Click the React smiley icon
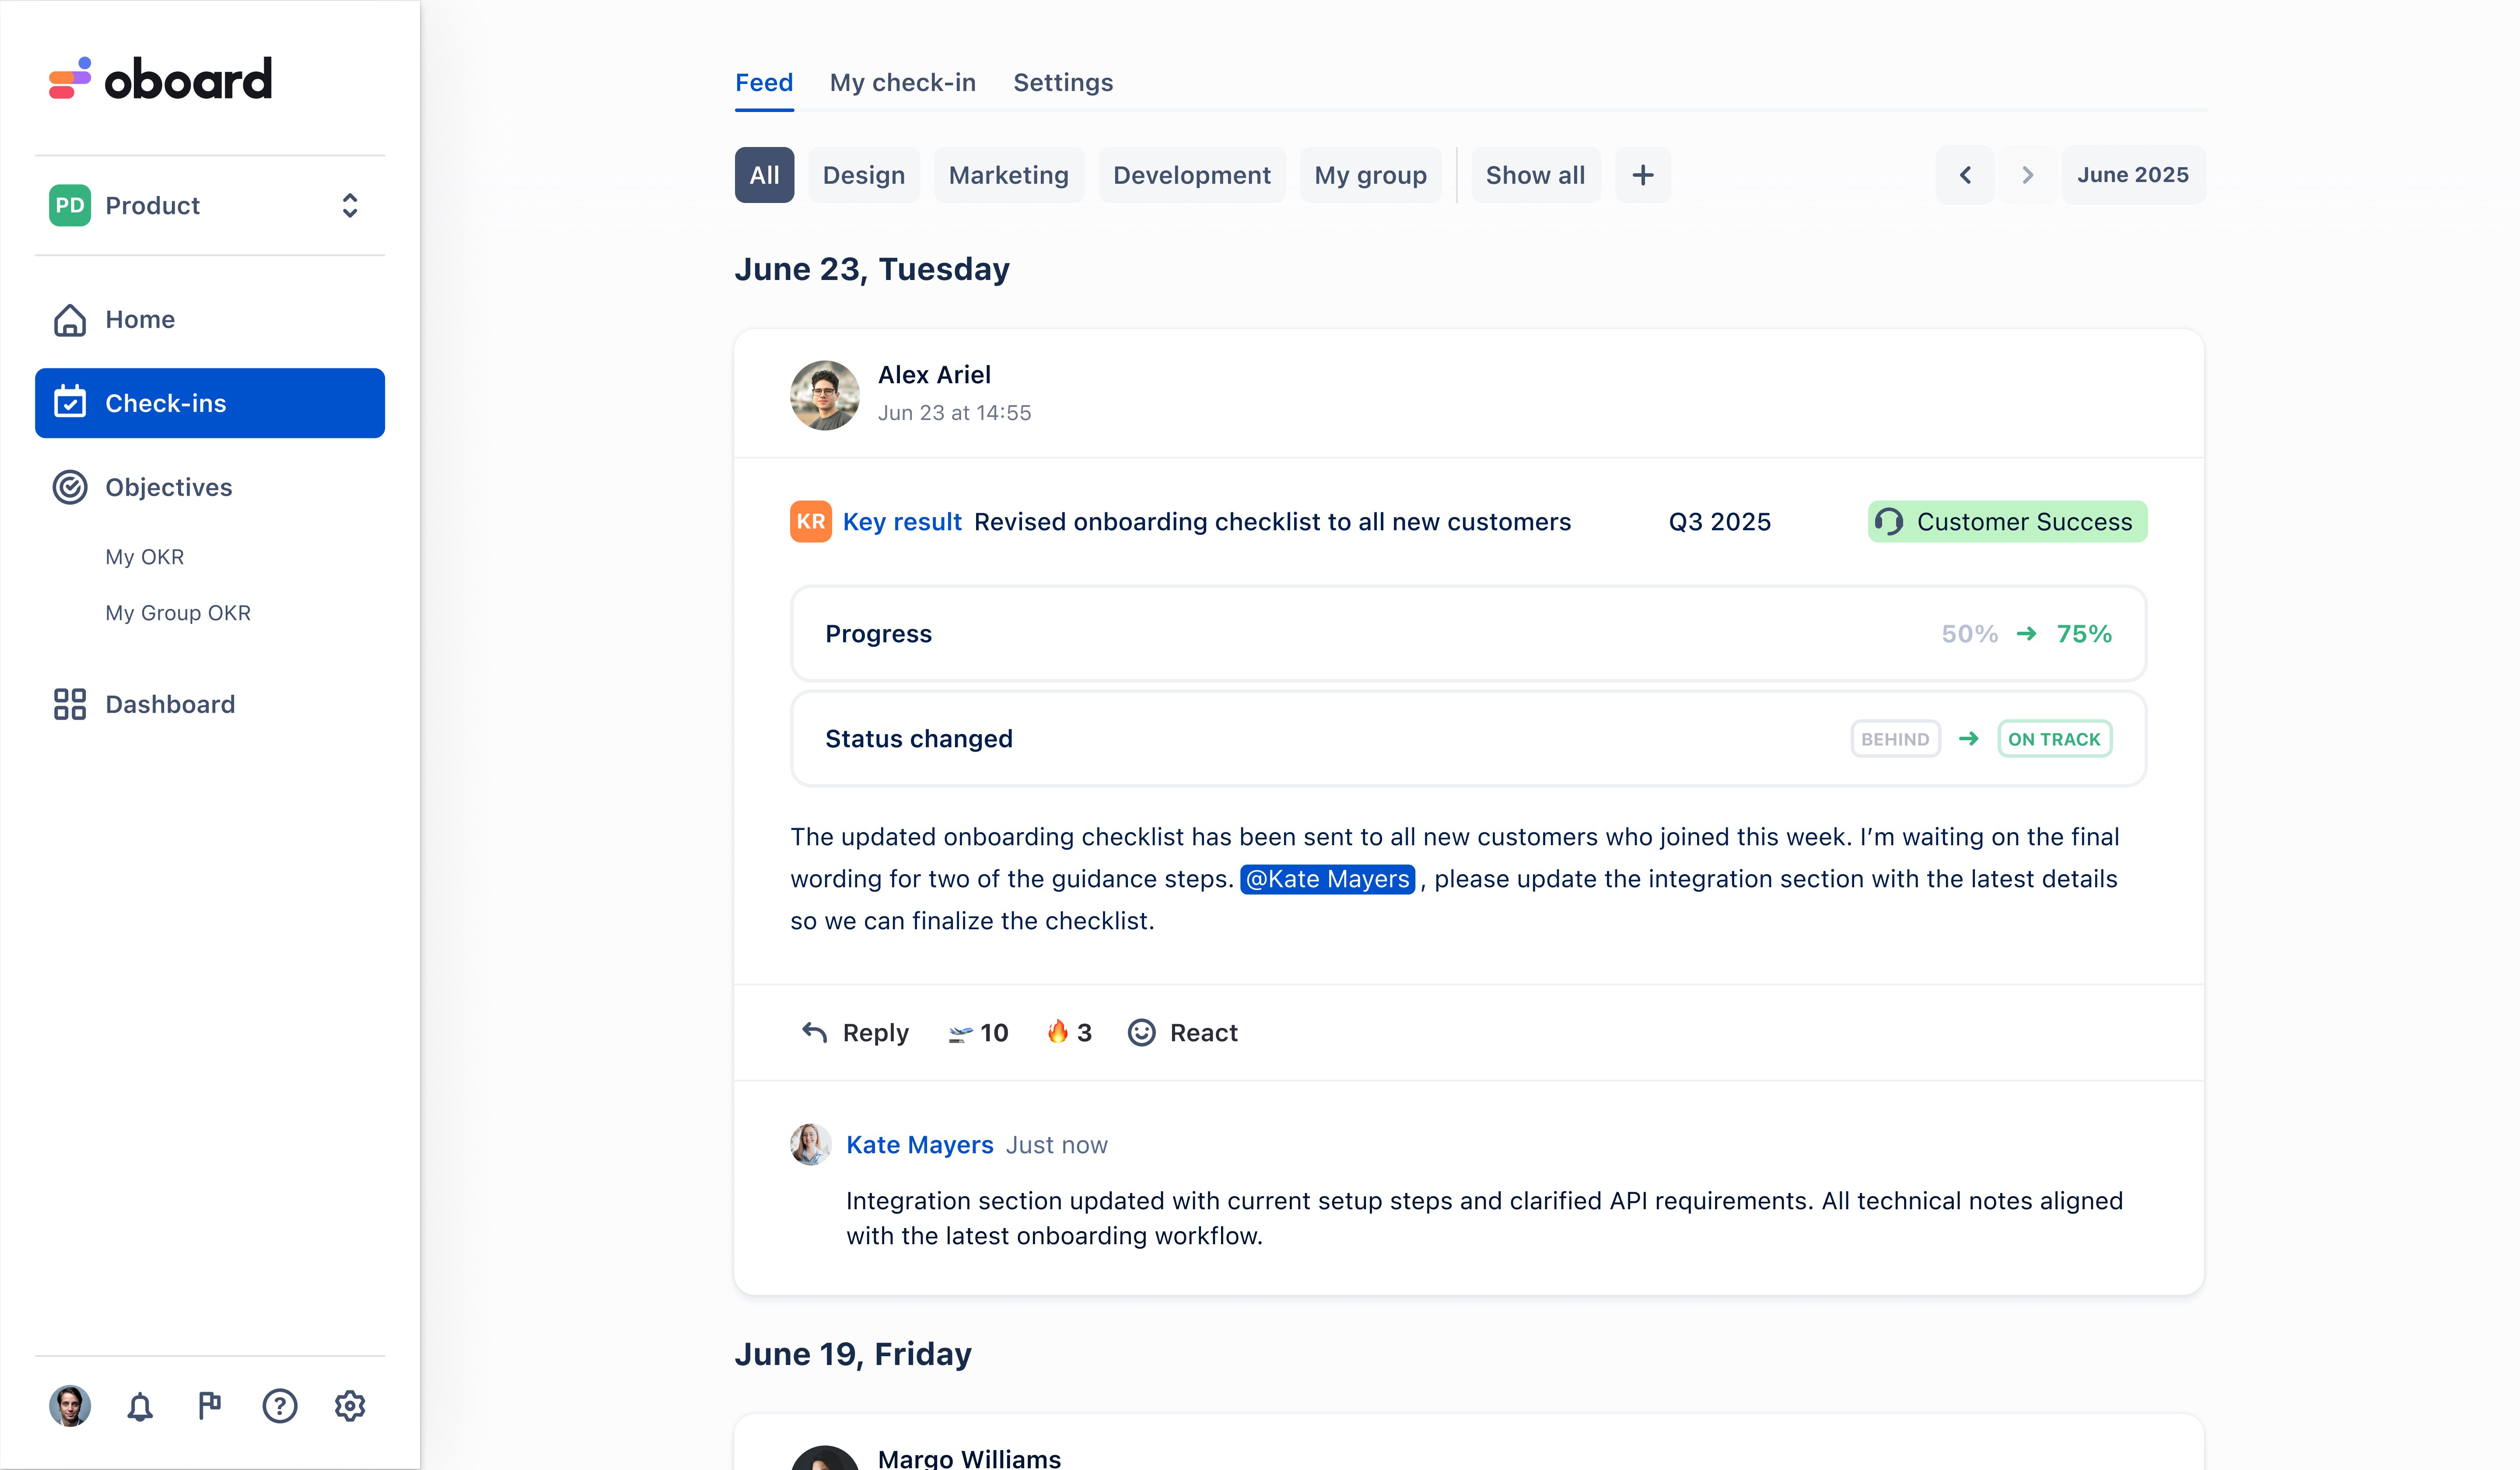The image size is (2520, 1470). [x=1141, y=1033]
